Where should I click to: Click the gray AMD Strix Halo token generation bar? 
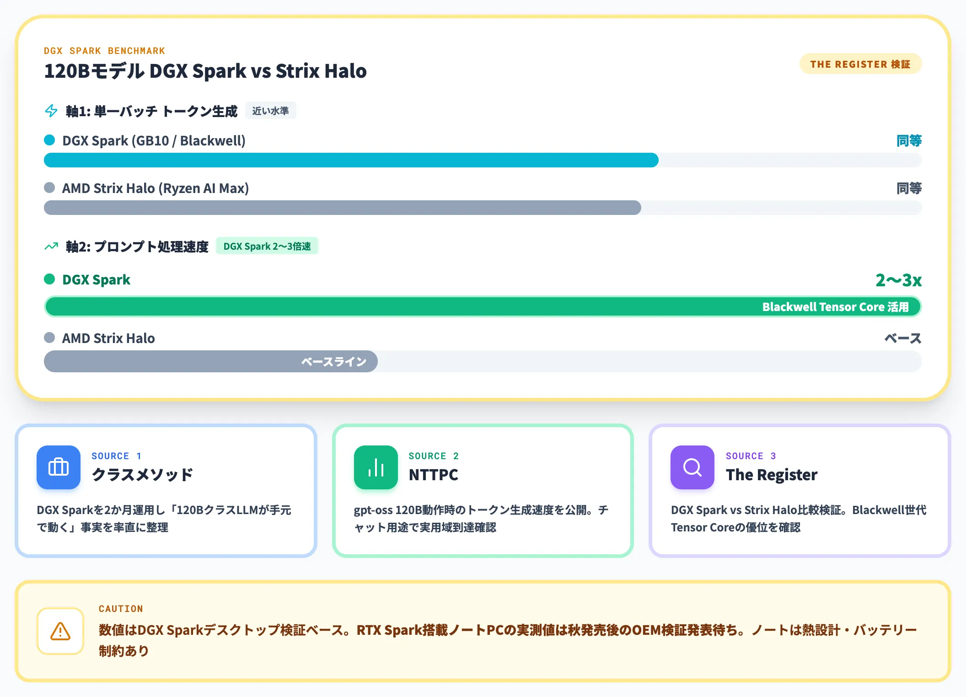(x=343, y=208)
